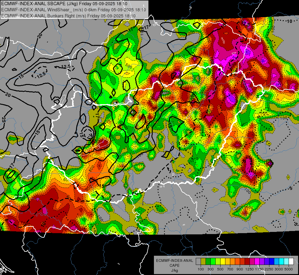
Task: Click the legend label CAPE
Action: 174,266
